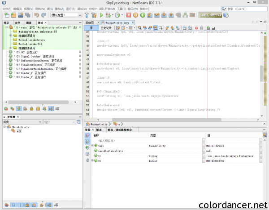The width and height of the screenshot is (269, 210).
Task: Select the MainActivity.java editor tab
Action: pos(117,23)
